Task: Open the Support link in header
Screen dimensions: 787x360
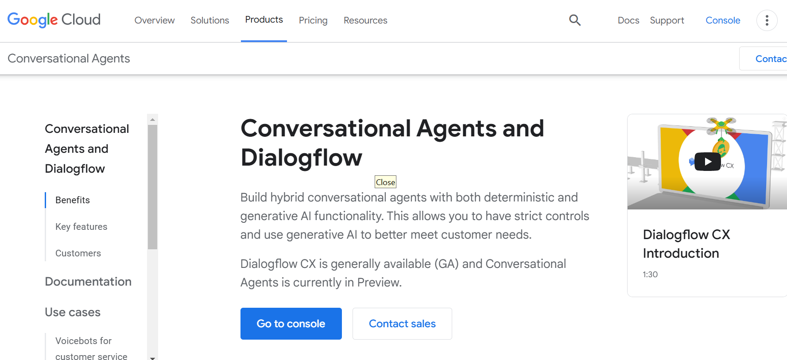Action: coord(667,20)
